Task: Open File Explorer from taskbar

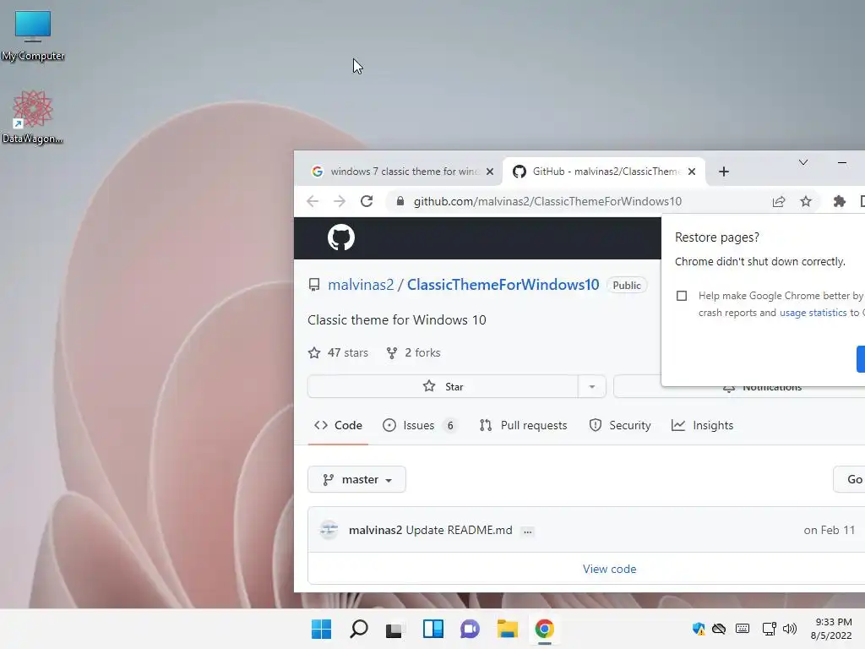Action: coord(508,629)
